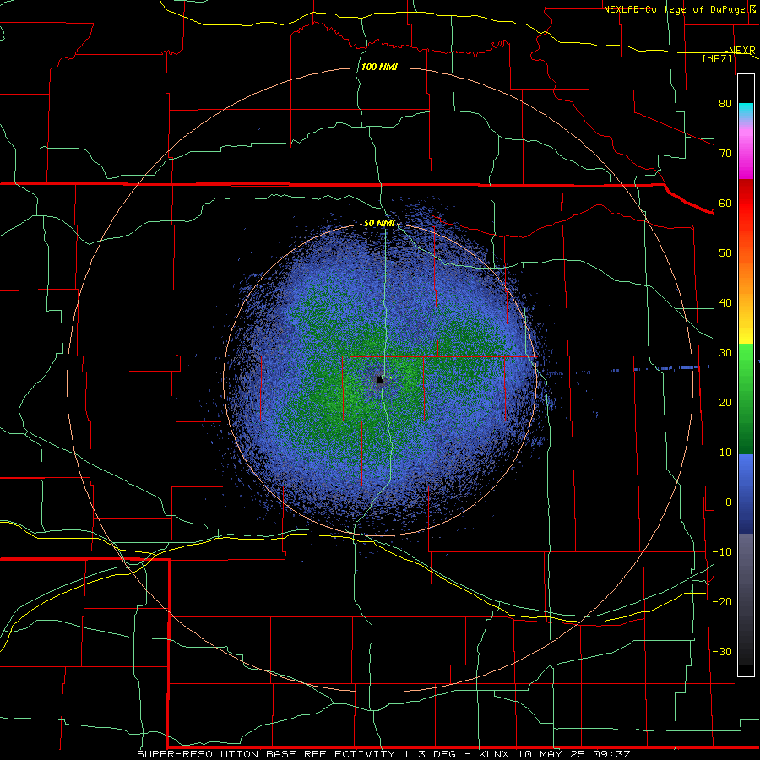760x760 pixels.
Task: Click the 80 value on the dBZ scale
Action: 725,104
